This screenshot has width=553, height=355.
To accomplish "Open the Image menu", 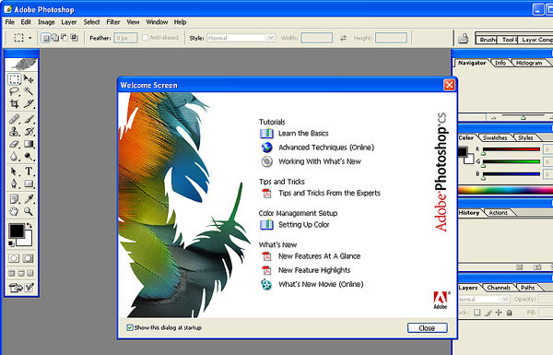I will [46, 22].
